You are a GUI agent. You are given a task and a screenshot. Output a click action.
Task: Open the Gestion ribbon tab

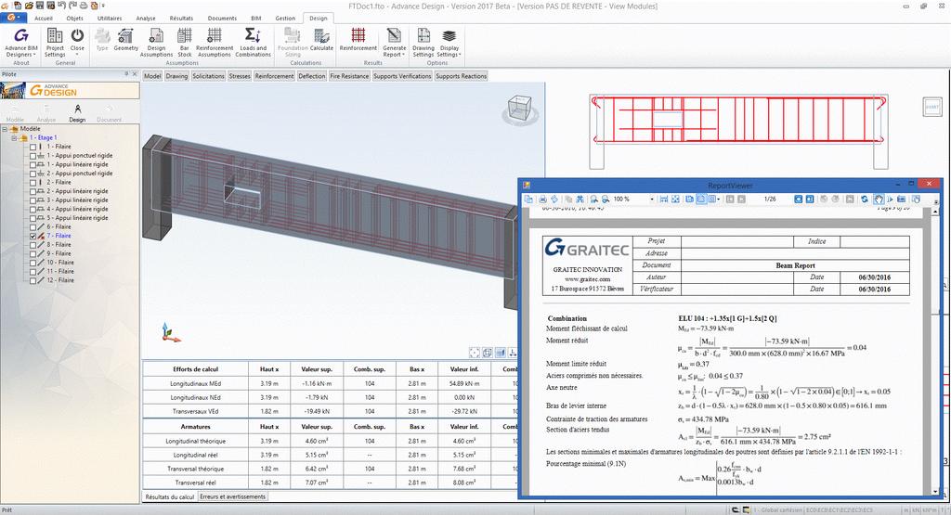[285, 19]
